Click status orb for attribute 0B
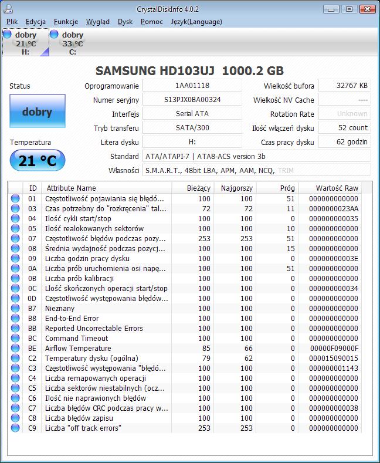This screenshot has height=463, width=380. [x=15, y=279]
